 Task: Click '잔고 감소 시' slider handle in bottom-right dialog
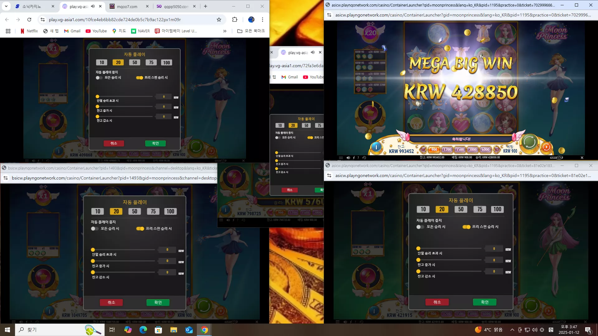pos(418,271)
